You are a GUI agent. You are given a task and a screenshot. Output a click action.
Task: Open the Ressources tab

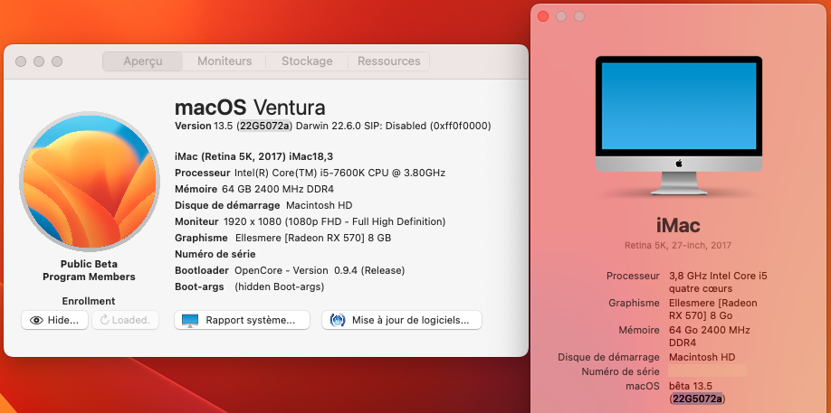tap(388, 61)
